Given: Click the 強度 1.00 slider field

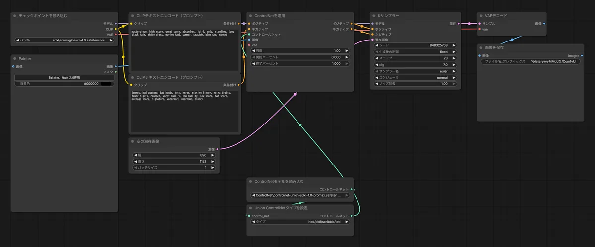Looking at the screenshot, I should 300,51.
